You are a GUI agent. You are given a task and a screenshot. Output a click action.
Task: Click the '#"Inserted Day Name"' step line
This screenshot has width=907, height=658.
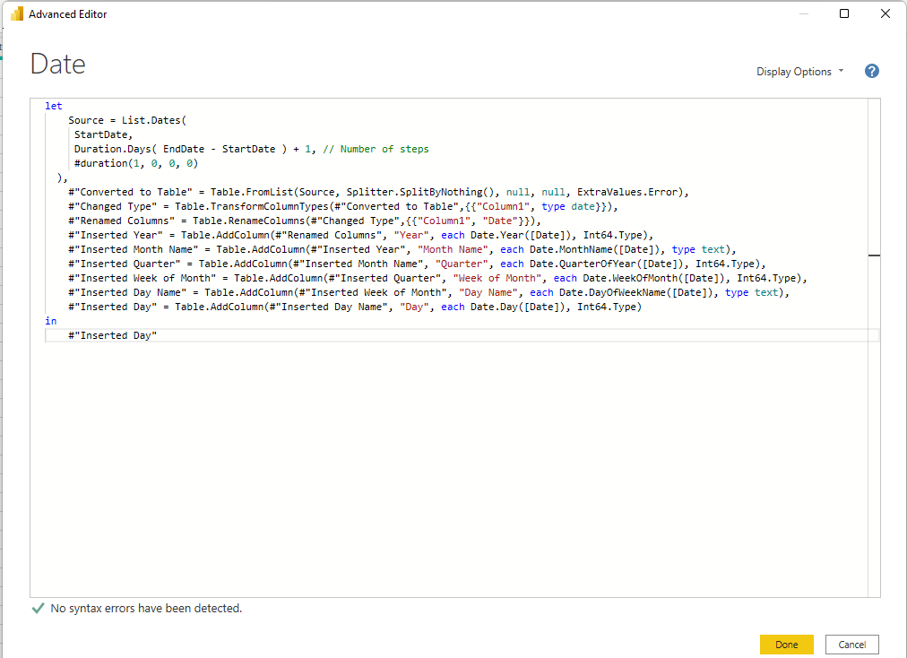(x=428, y=292)
